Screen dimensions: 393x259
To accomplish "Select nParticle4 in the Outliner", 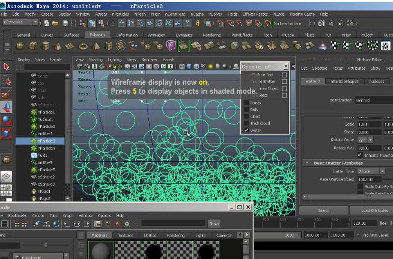I will (46, 148).
